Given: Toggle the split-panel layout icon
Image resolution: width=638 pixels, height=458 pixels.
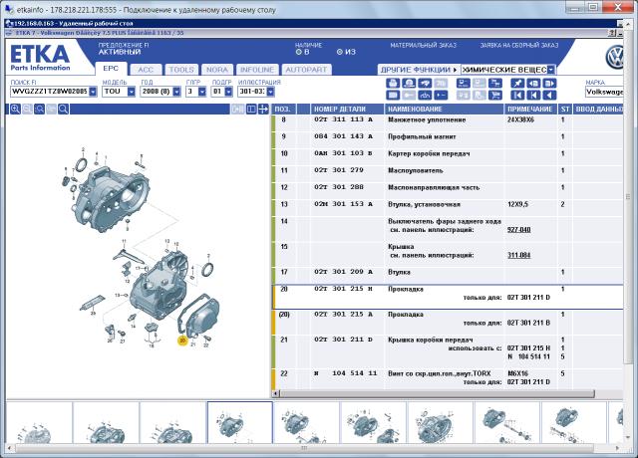Looking at the screenshot, I should coord(251,109).
